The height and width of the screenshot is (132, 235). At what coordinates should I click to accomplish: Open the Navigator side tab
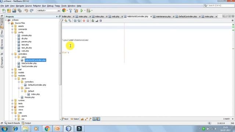(2, 62)
